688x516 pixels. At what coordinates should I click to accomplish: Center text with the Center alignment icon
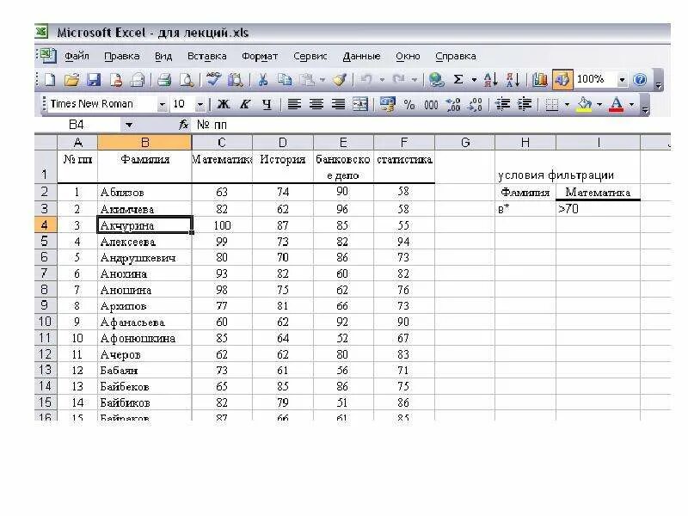click(x=316, y=104)
